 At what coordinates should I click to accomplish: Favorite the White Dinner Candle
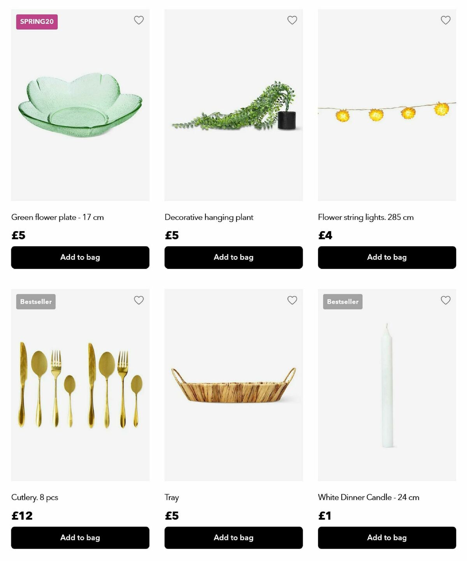point(445,300)
